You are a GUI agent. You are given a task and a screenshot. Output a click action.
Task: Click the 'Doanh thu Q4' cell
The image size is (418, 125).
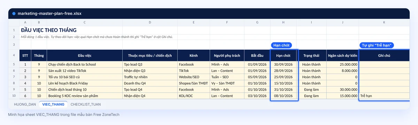pyautogui.click(x=150, y=83)
